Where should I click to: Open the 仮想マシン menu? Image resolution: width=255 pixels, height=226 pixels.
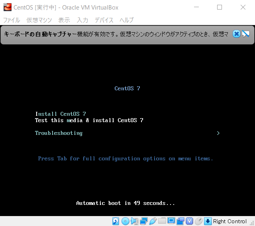pos(39,20)
